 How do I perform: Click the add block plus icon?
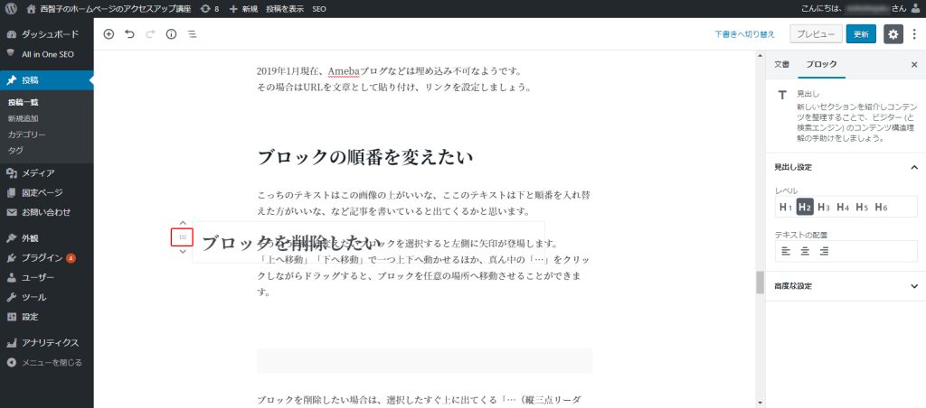109,34
